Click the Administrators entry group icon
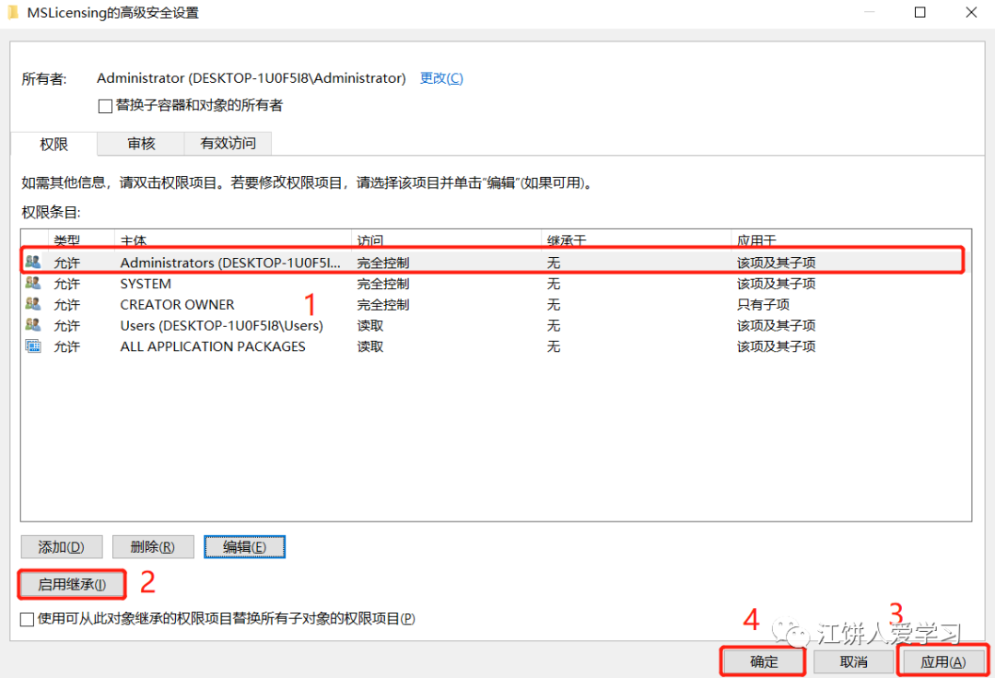The height and width of the screenshot is (678, 995). pyautogui.click(x=33, y=262)
